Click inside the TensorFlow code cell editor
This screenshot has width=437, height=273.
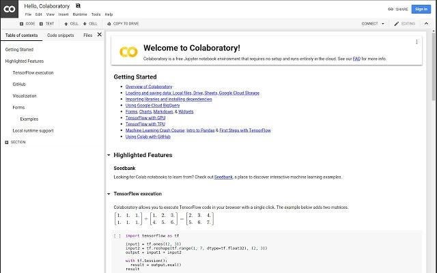tap(273, 252)
